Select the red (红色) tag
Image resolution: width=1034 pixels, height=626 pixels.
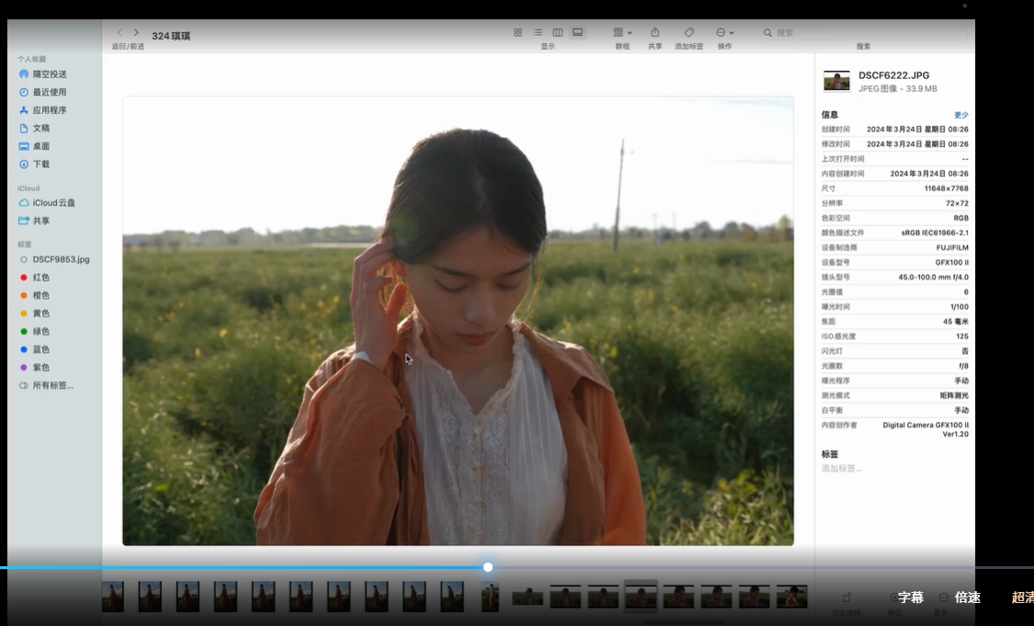[x=40, y=278]
